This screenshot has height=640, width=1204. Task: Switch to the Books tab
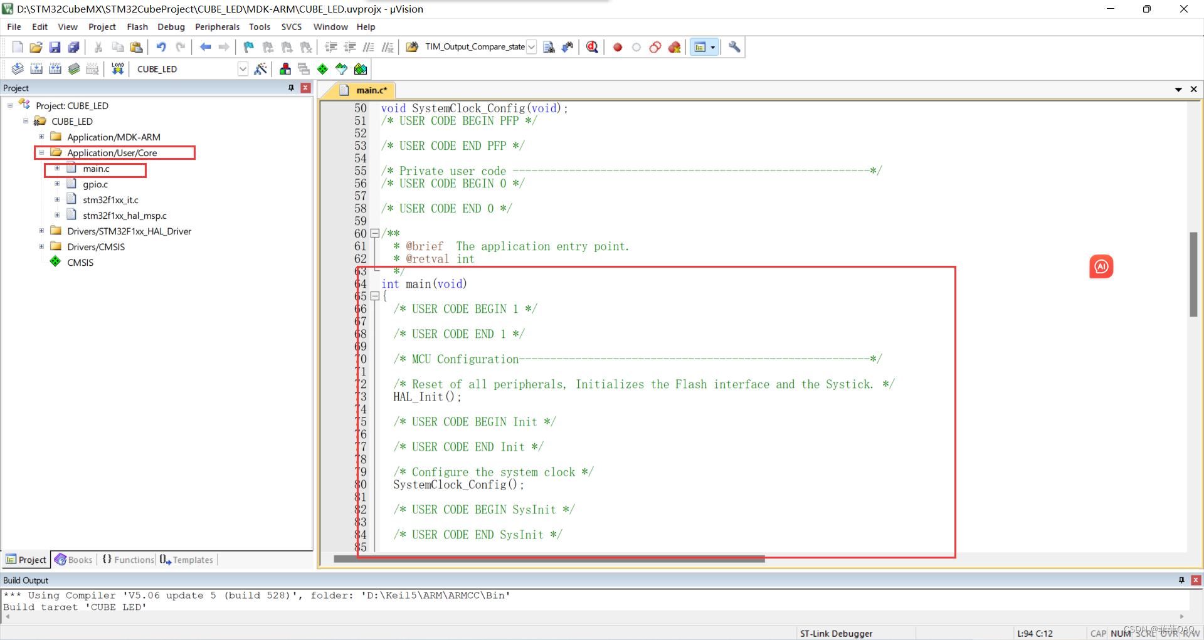(x=74, y=560)
